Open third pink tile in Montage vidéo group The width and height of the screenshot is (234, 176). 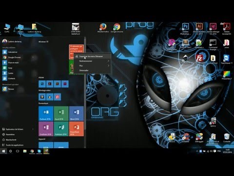(x=57, y=97)
